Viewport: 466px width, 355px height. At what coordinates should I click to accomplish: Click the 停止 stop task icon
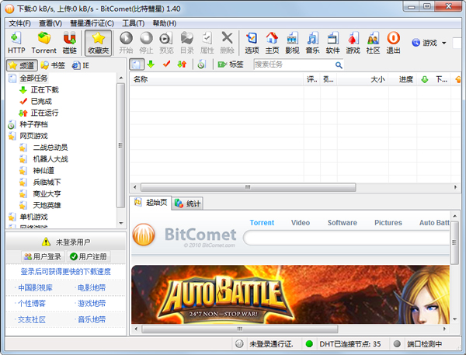point(146,43)
